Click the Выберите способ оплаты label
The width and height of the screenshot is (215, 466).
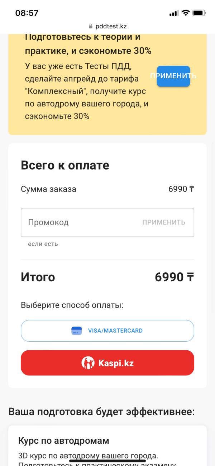[72, 305]
